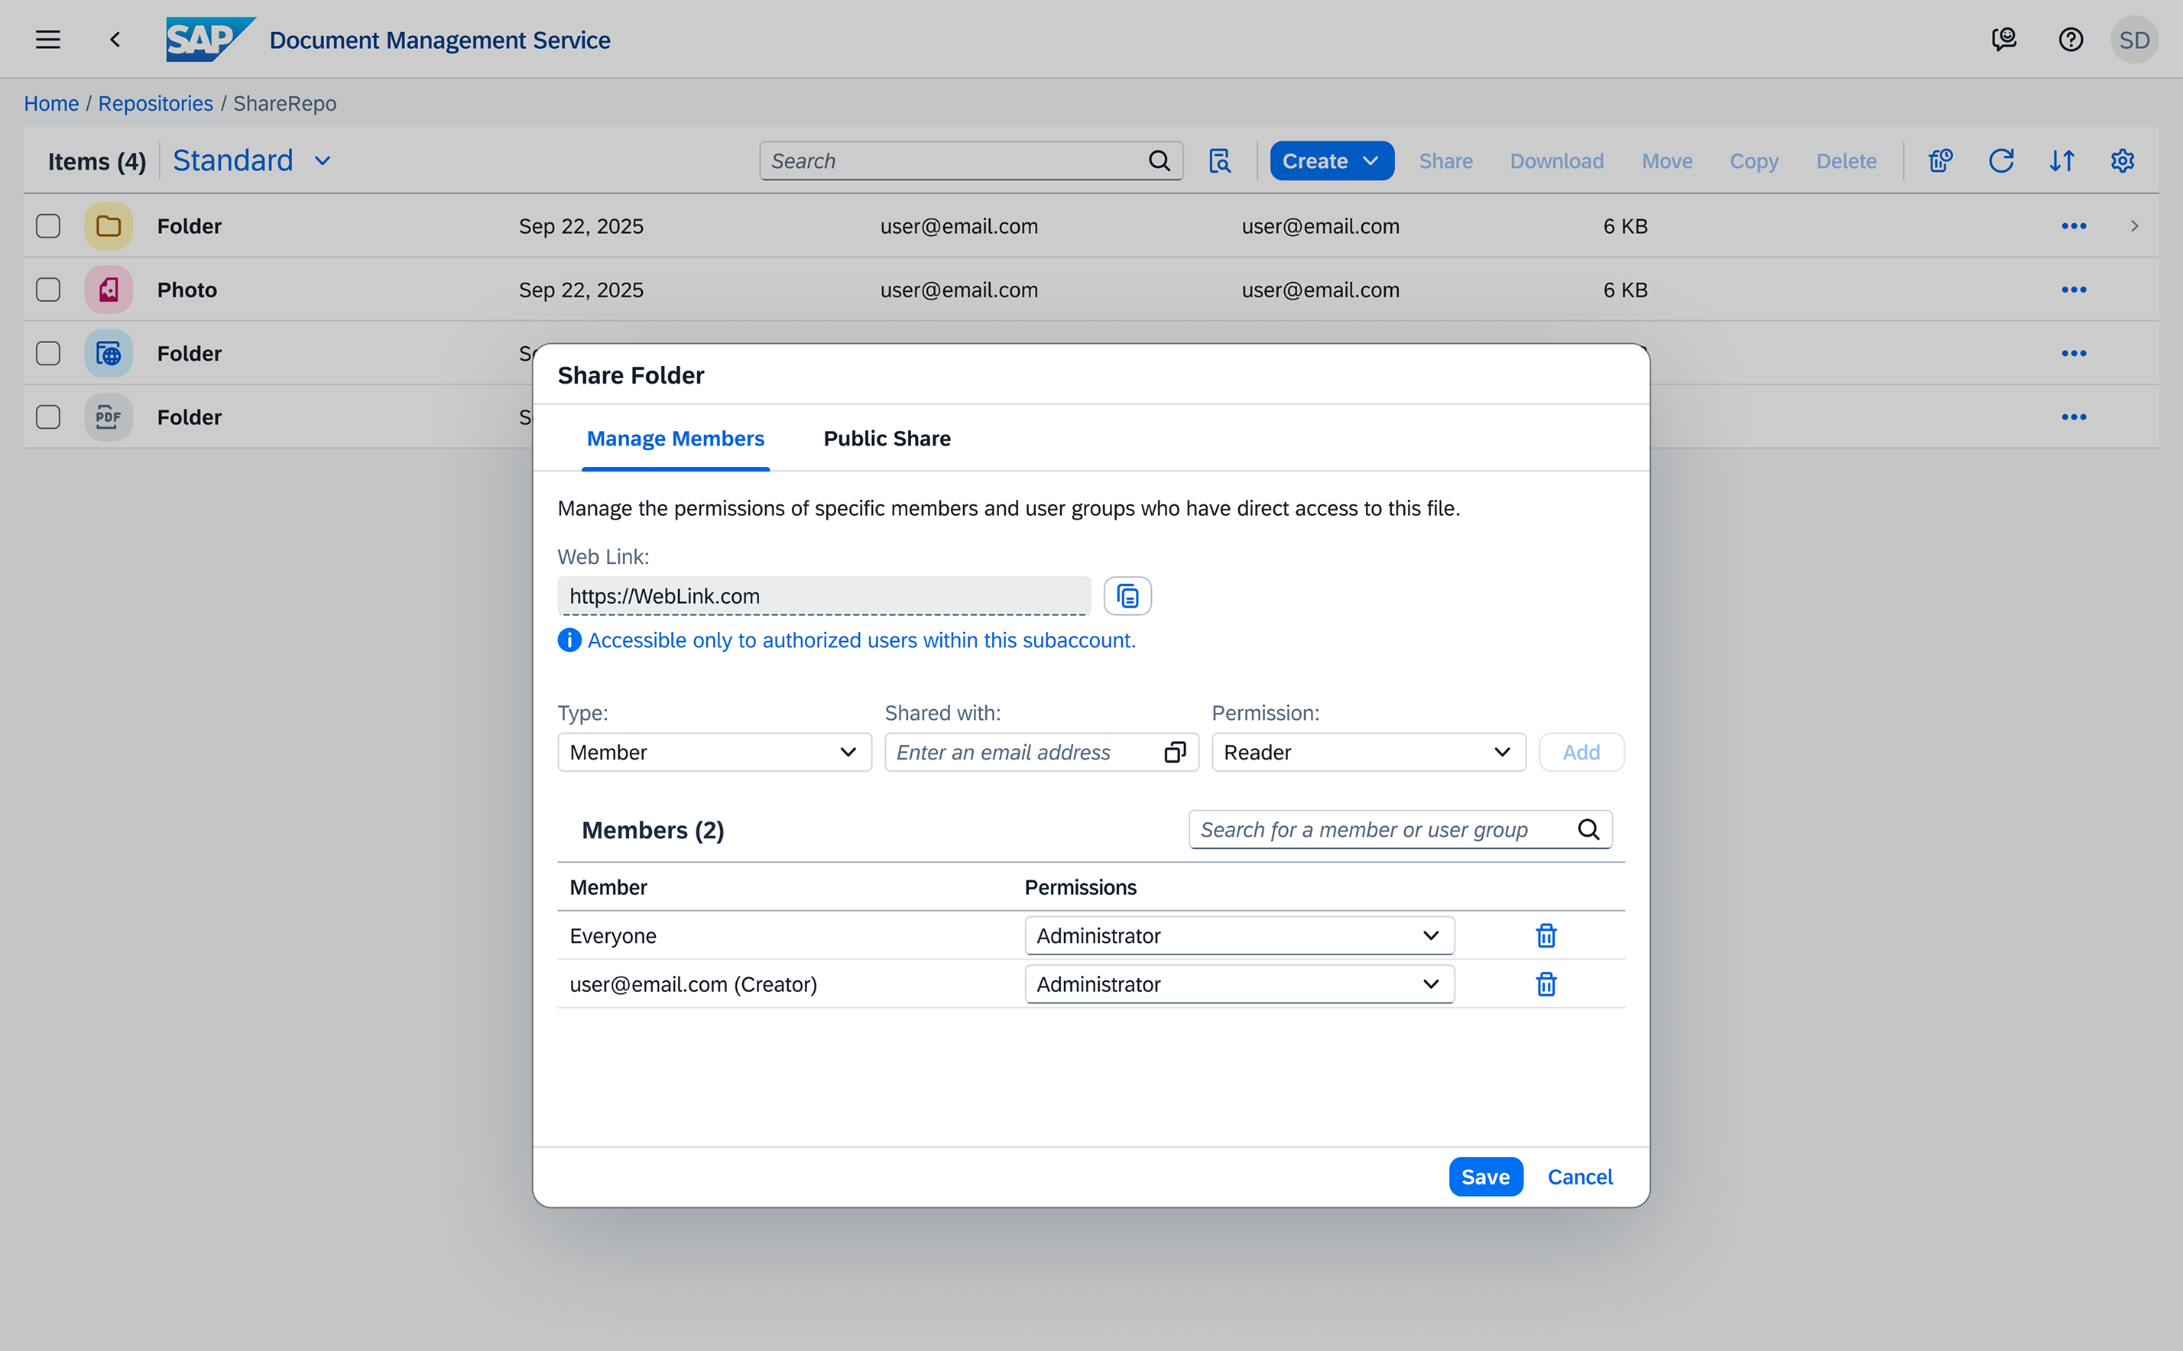Screen dimensions: 2183x1351
Task: Open more actions for PDF folder row
Action: pyautogui.click(x=2074, y=417)
